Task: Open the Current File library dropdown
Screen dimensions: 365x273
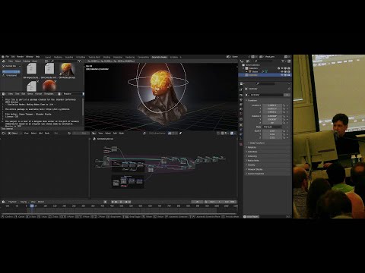Action: (x=11, y=66)
